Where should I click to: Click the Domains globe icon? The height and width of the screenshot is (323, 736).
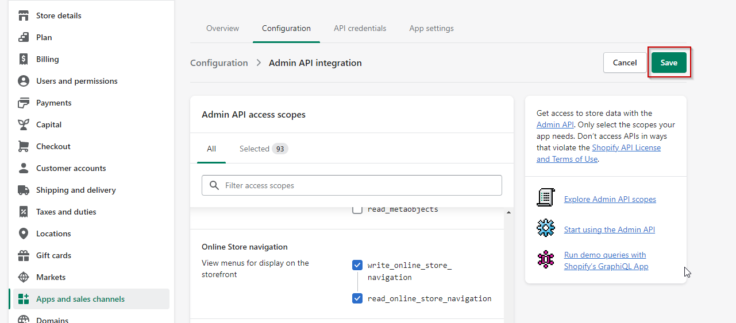24,319
